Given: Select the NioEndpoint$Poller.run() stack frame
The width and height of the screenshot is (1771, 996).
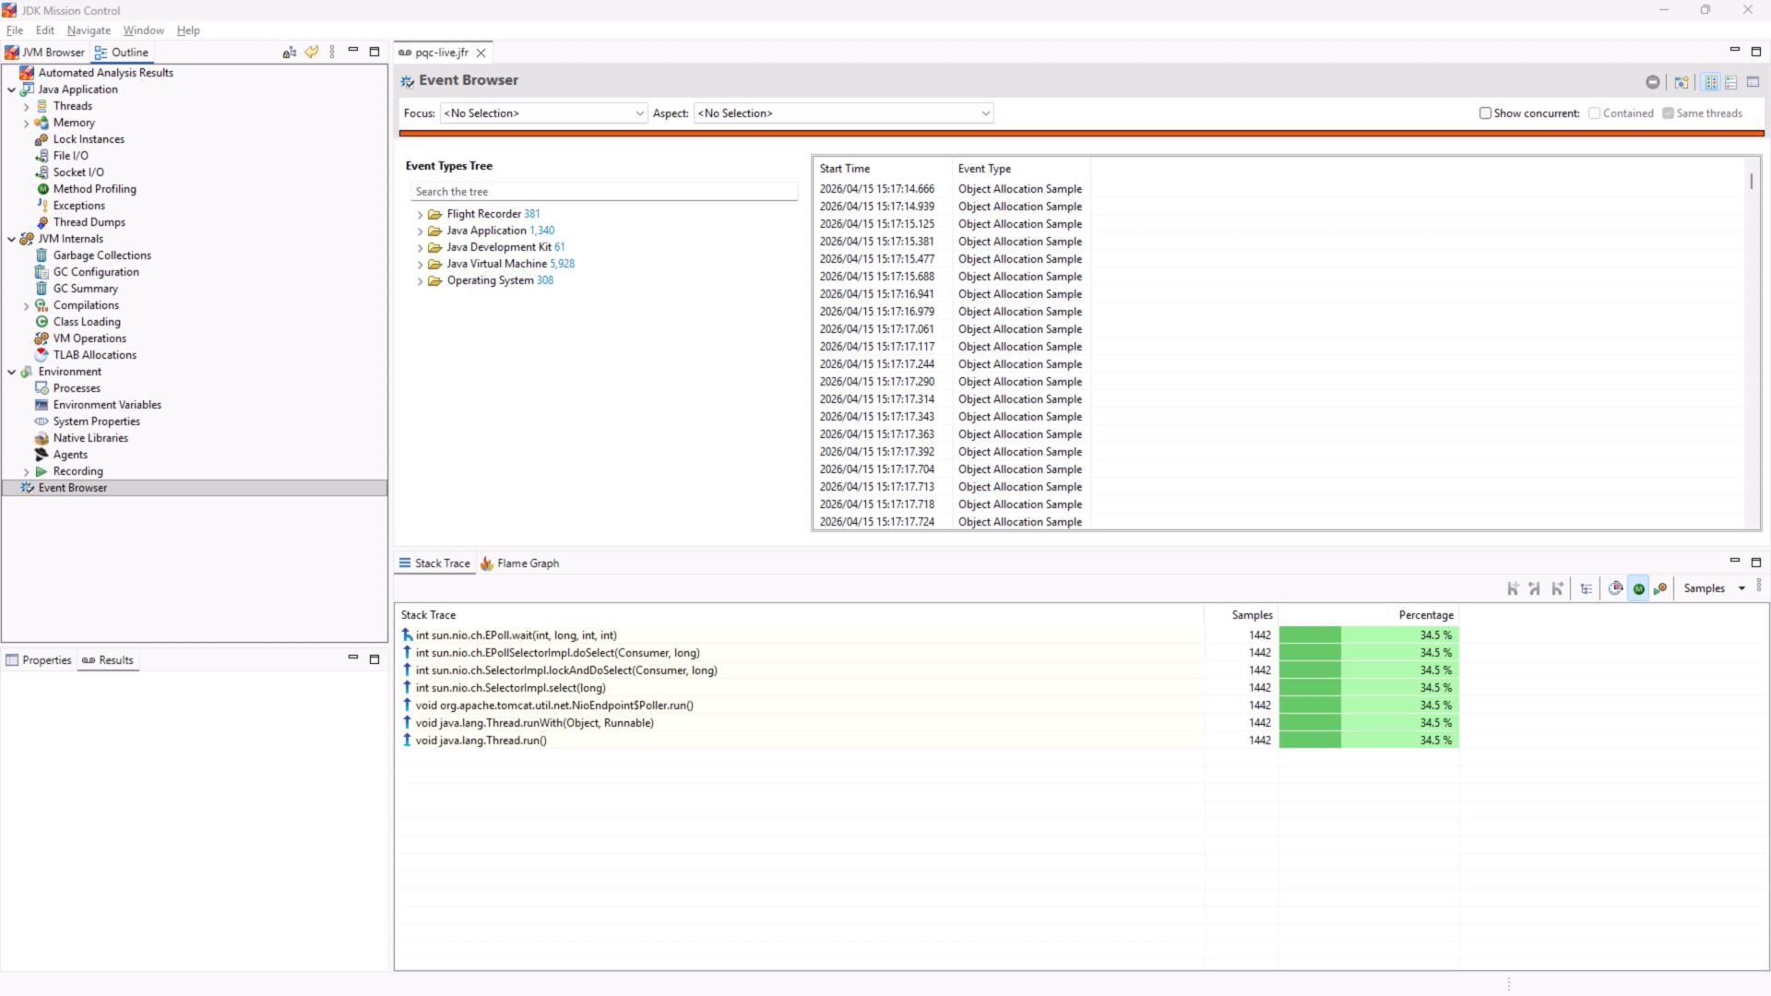Looking at the screenshot, I should 800,705.
